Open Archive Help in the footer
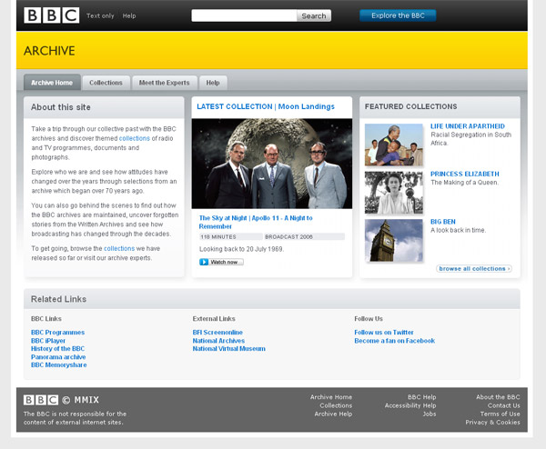Image resolution: width=546 pixels, height=449 pixels. (333, 414)
